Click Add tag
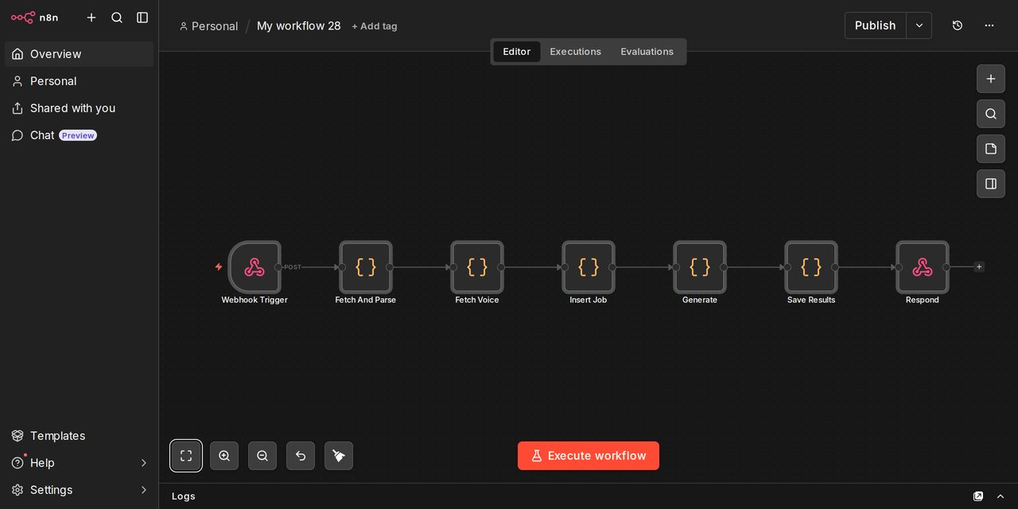1018x509 pixels. [375, 26]
